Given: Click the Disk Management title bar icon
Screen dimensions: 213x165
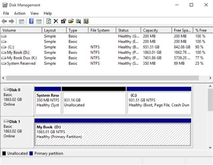Looking at the screenshot, I should click(5, 5).
